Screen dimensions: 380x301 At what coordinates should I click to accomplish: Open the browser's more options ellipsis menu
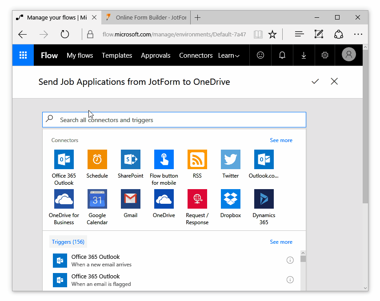[358, 34]
